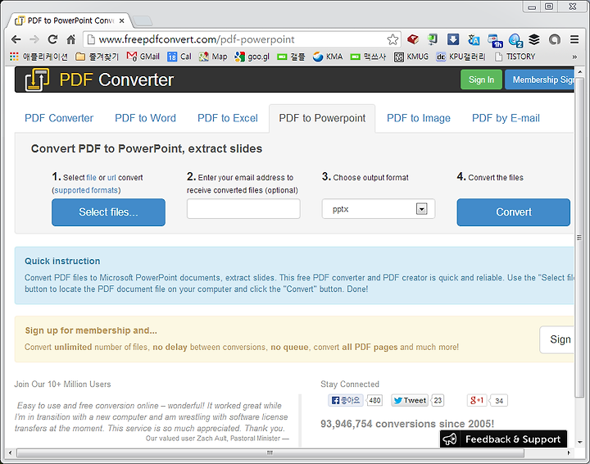The width and height of the screenshot is (590, 464).
Task: Select the PDF to Powerpoint tab
Action: pos(322,118)
